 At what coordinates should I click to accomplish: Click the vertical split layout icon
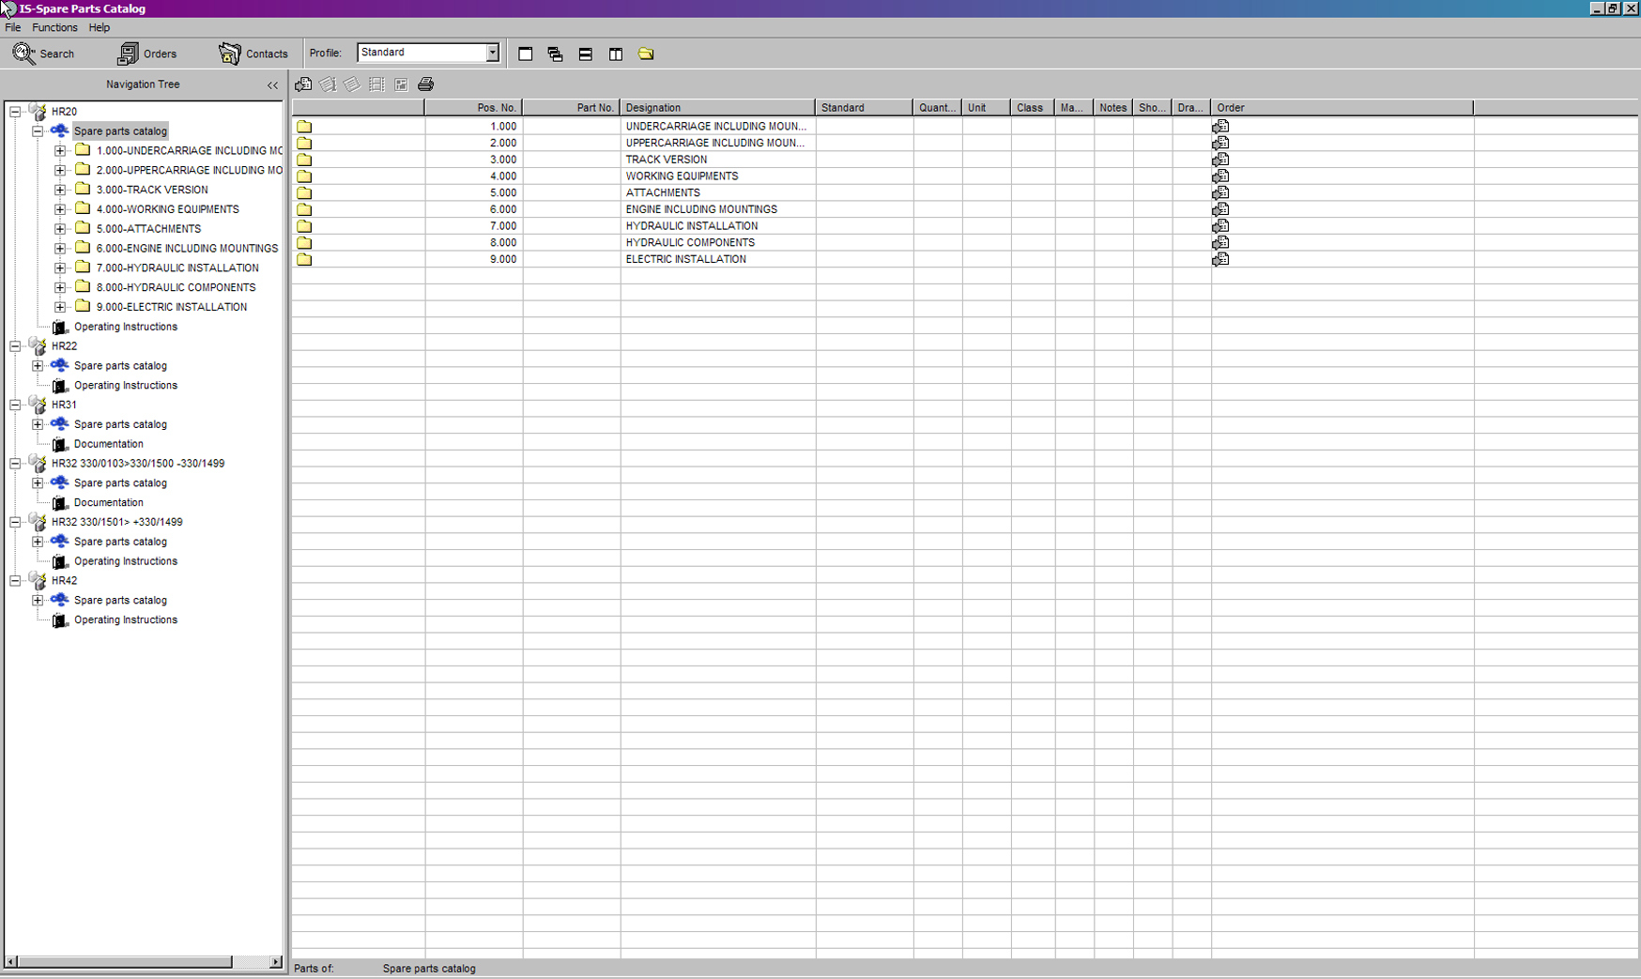pyautogui.click(x=616, y=54)
